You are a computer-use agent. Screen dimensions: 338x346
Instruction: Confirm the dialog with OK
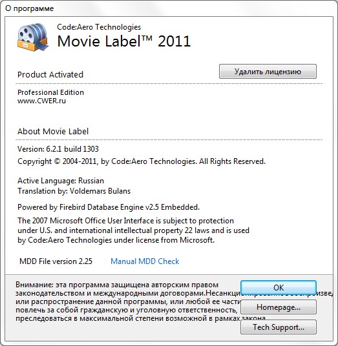click(x=279, y=287)
